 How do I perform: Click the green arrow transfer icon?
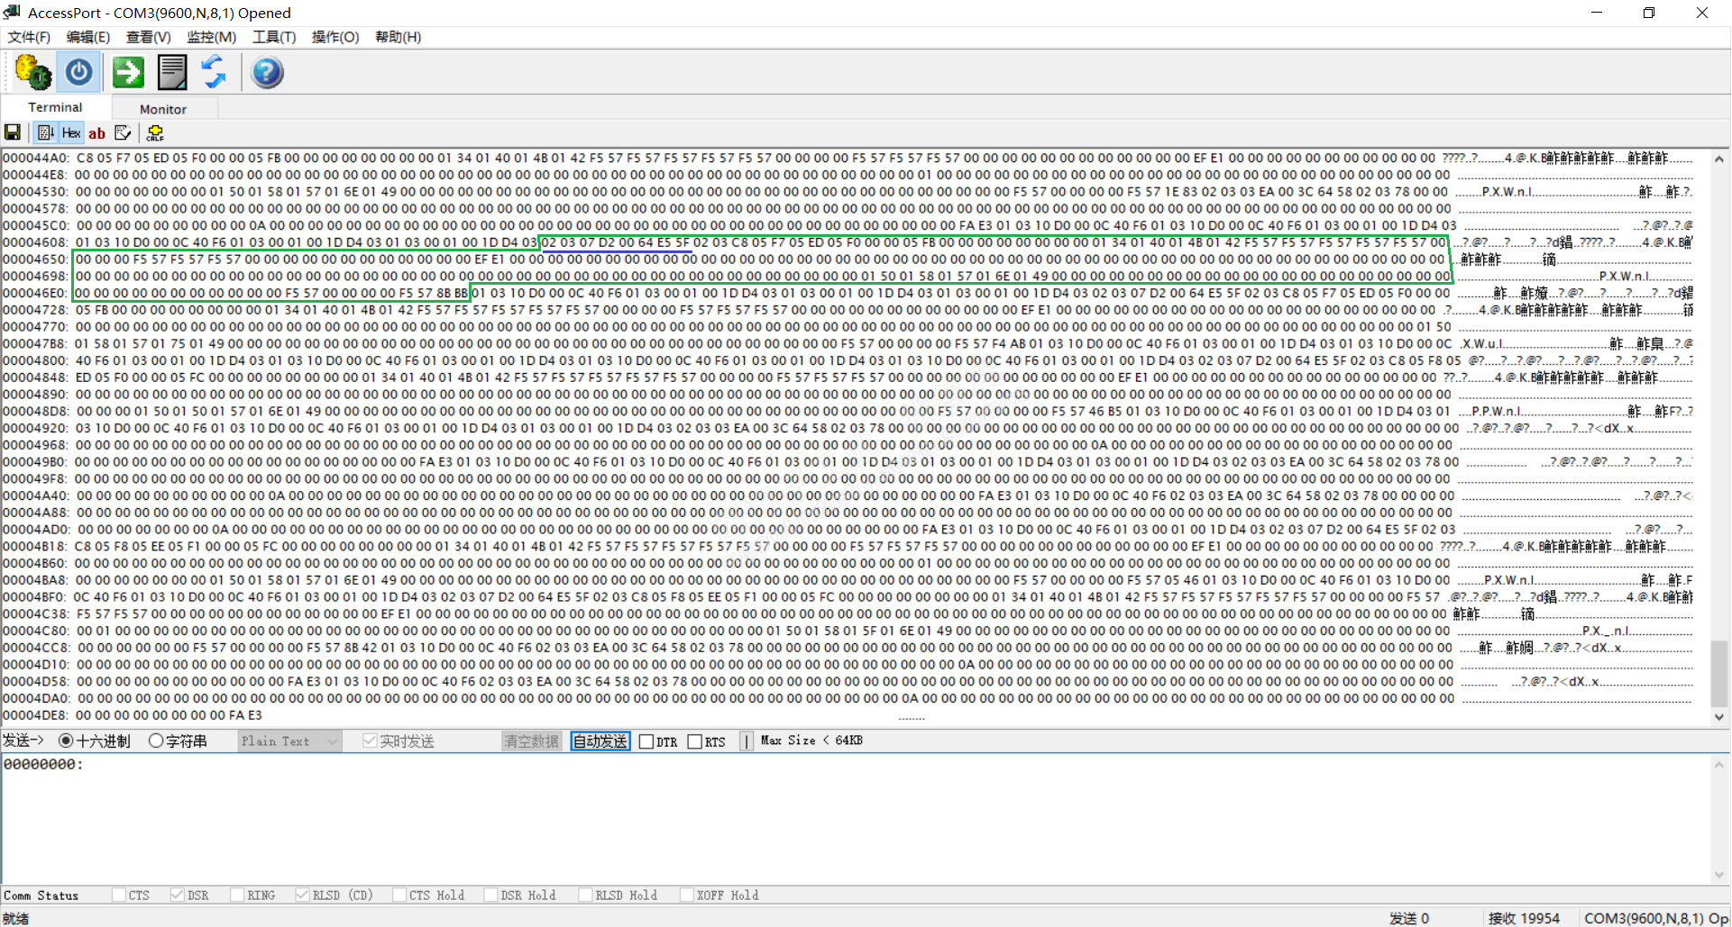click(128, 72)
